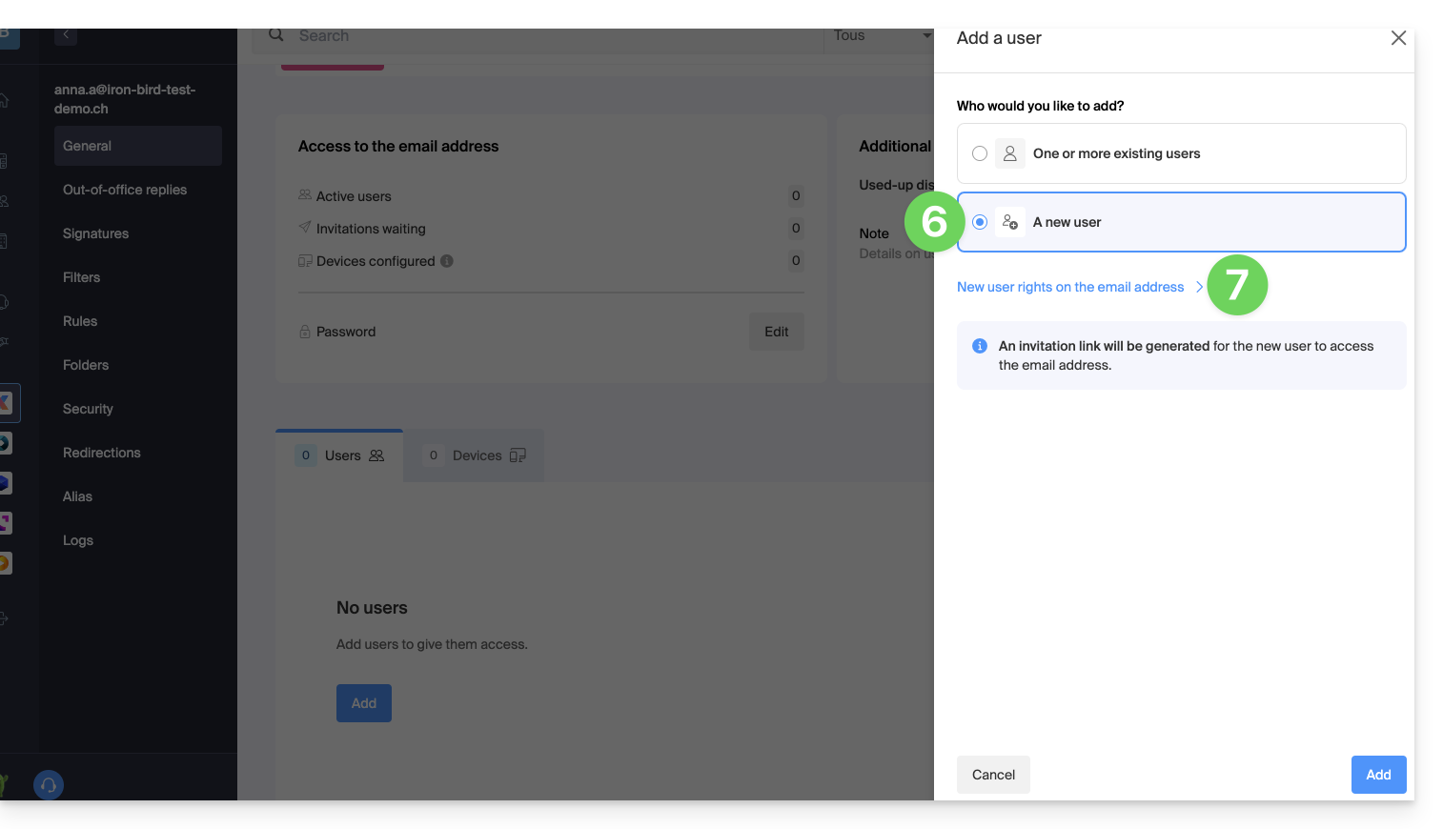Image resolution: width=1443 pixels, height=829 pixels.
Task: Click the Devices configured info icon
Action: [447, 261]
